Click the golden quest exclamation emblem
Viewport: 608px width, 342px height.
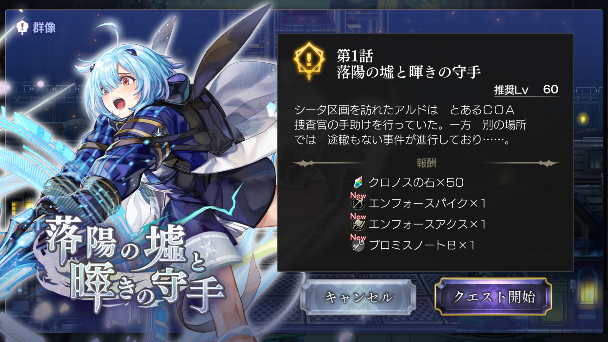tap(309, 61)
